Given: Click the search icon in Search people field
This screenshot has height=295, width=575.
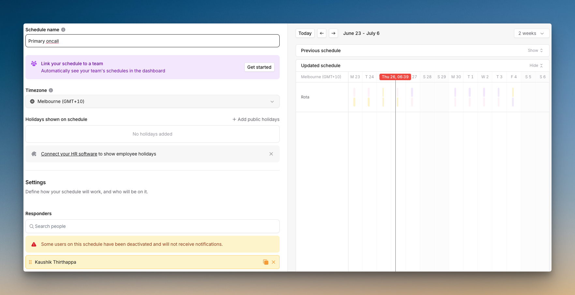Looking at the screenshot, I should 31,226.
